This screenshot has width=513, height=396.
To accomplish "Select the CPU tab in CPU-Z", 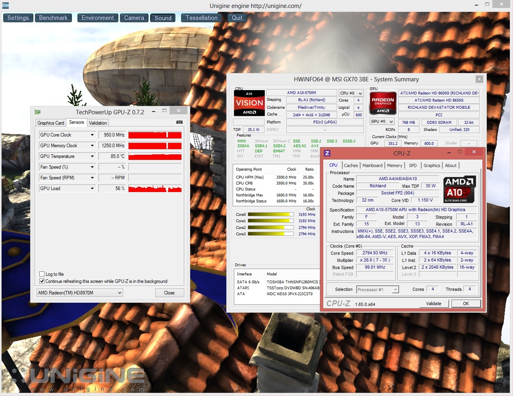I will [x=334, y=165].
